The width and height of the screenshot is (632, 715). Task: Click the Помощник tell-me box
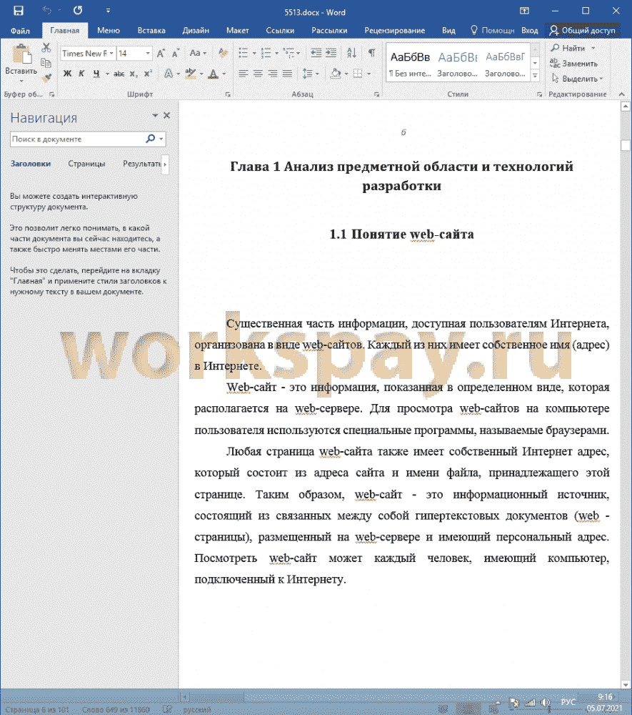pyautogui.click(x=492, y=31)
